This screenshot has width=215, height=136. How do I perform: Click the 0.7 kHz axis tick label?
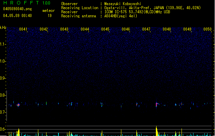click(x=3, y=112)
